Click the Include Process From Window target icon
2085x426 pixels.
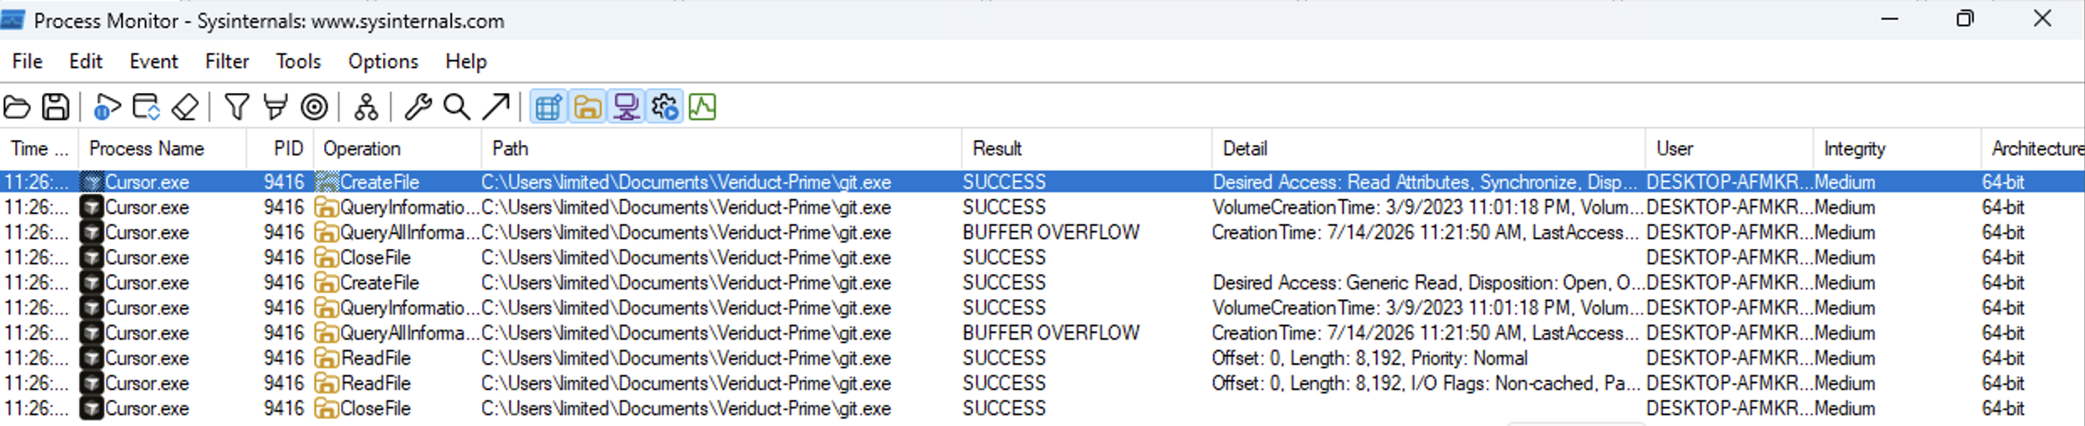[x=315, y=107]
